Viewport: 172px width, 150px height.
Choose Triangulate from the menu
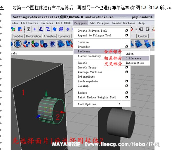86,77
